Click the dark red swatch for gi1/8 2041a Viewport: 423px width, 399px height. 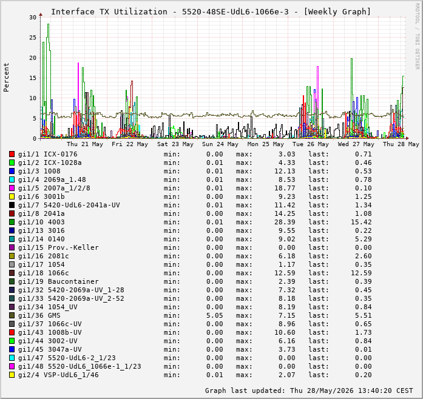tap(12, 213)
